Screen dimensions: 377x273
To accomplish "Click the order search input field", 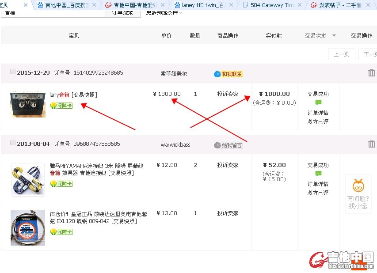I will pyautogui.click(x=53, y=12).
